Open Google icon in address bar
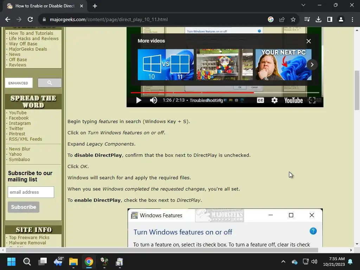360x270 pixels. point(271,20)
